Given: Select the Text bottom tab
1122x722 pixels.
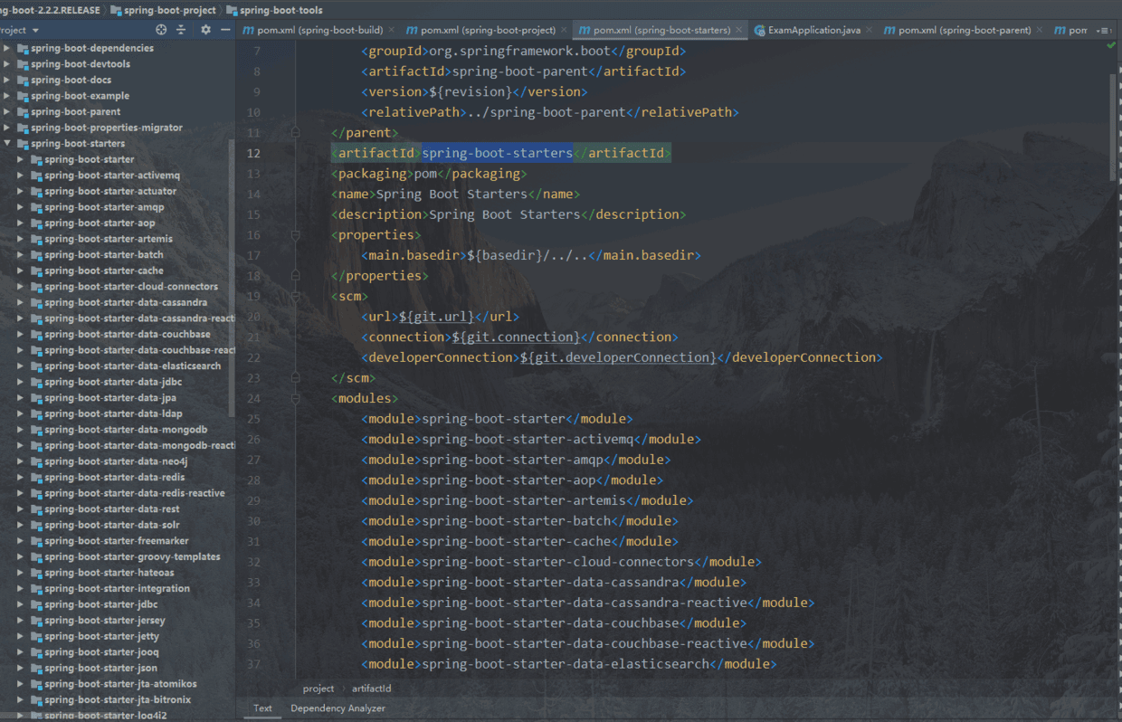Looking at the screenshot, I should (262, 708).
